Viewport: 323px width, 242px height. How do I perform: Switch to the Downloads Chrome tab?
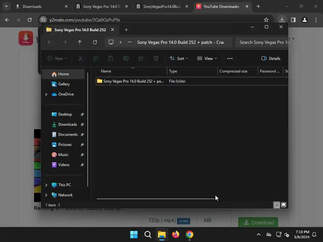pyautogui.click(x=41, y=6)
